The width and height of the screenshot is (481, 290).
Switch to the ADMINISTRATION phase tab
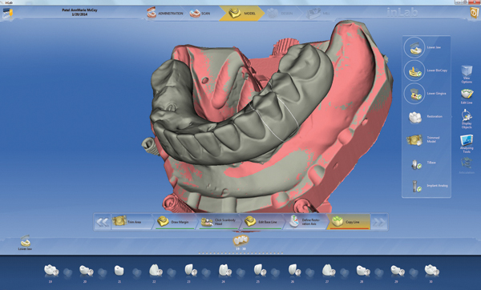point(165,13)
